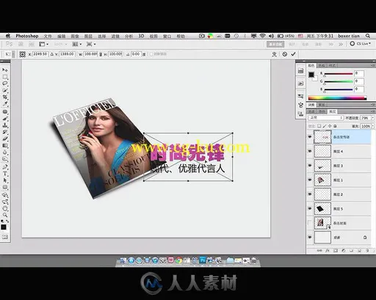The image size is (376, 300).
Task: Open the layer opacity 79% dropdown arrow
Action: click(x=373, y=118)
